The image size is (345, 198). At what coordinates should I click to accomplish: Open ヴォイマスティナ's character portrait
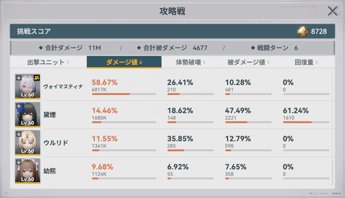coord(28,86)
